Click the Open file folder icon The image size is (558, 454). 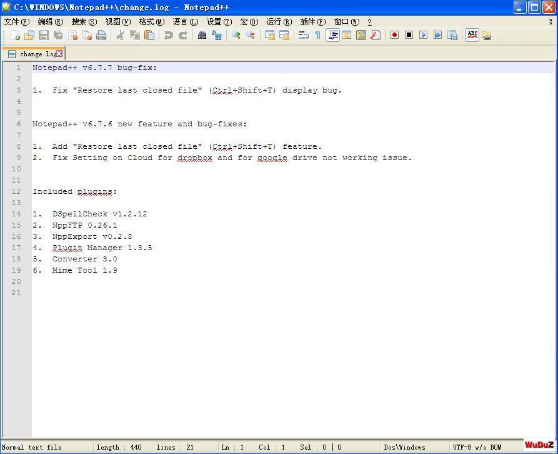[x=29, y=35]
